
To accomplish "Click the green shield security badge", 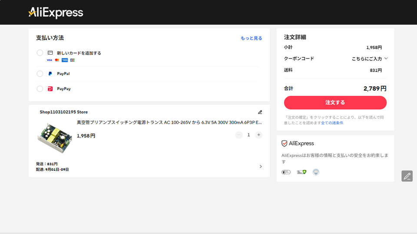I will coord(301,172).
